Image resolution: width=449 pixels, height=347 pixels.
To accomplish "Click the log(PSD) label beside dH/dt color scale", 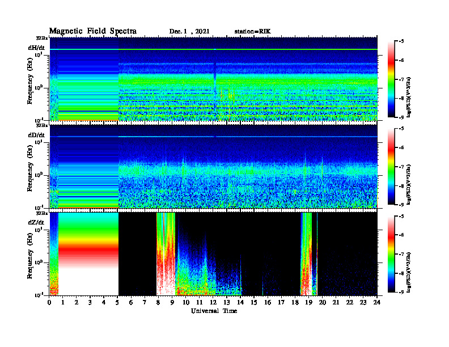I will tap(409, 98).
